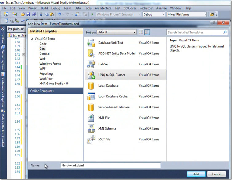Select the Windows Forms category
Viewport: 232px width, 180px height.
tap(50, 64)
